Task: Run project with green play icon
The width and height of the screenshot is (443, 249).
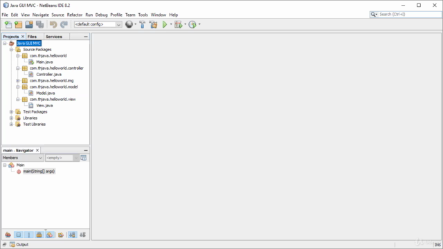Action: [x=165, y=25]
